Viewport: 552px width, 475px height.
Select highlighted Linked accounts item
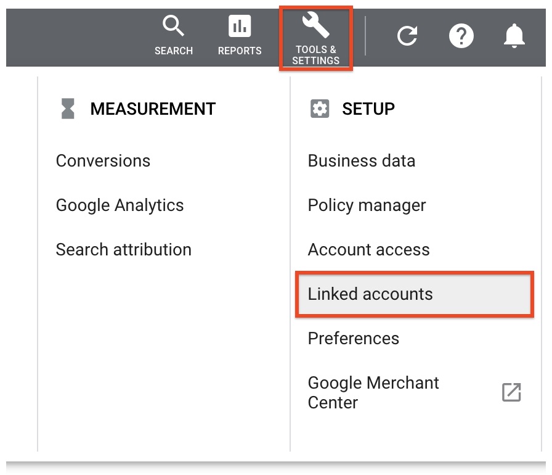pos(415,294)
